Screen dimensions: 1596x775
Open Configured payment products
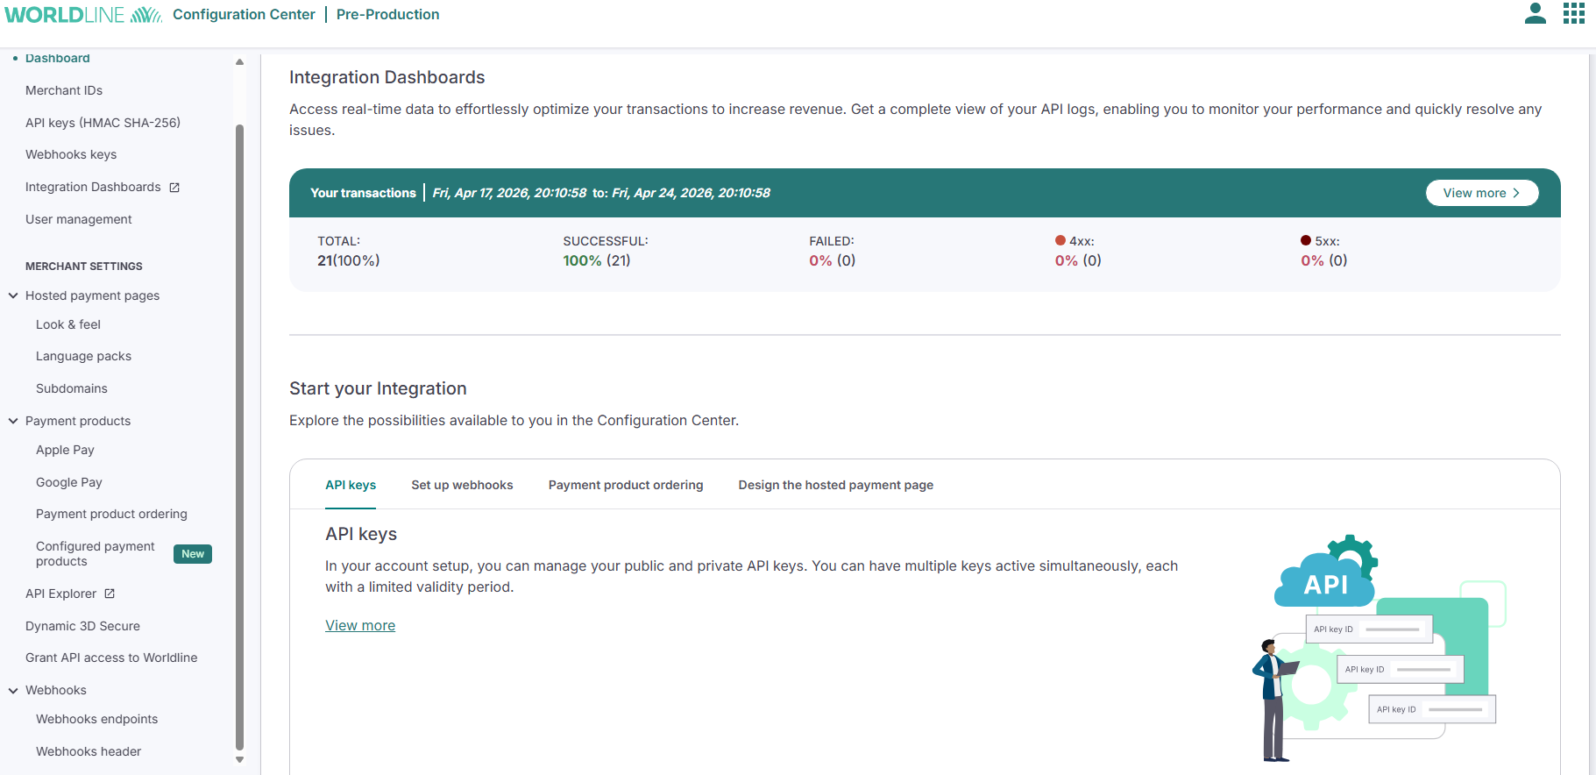point(96,553)
